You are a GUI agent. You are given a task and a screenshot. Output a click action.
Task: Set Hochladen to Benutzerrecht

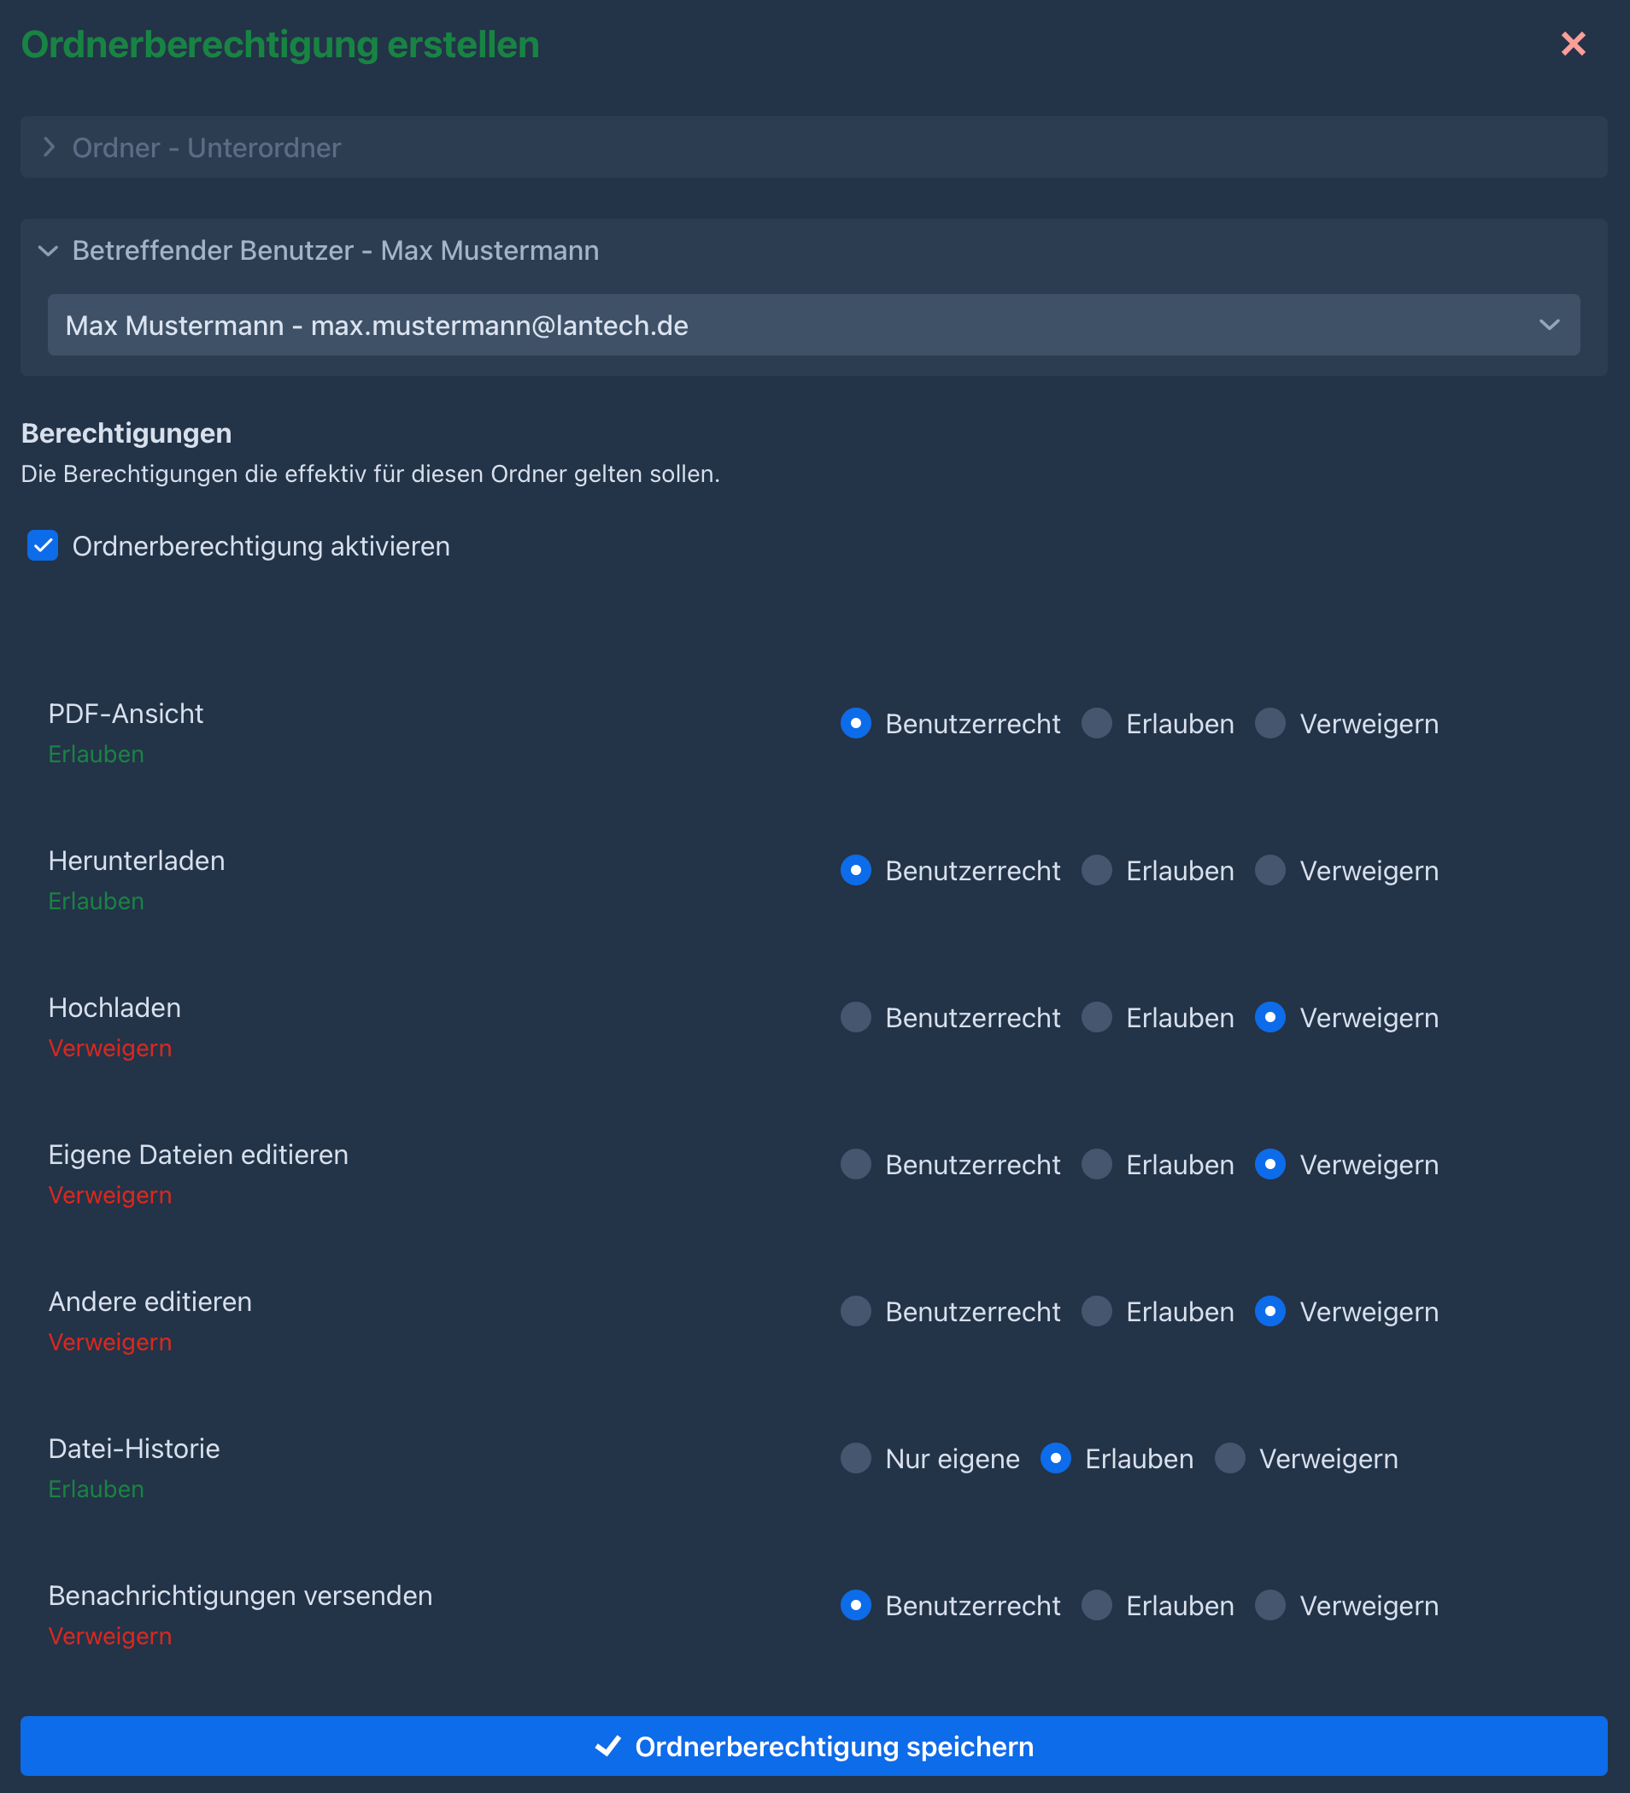tap(855, 1016)
